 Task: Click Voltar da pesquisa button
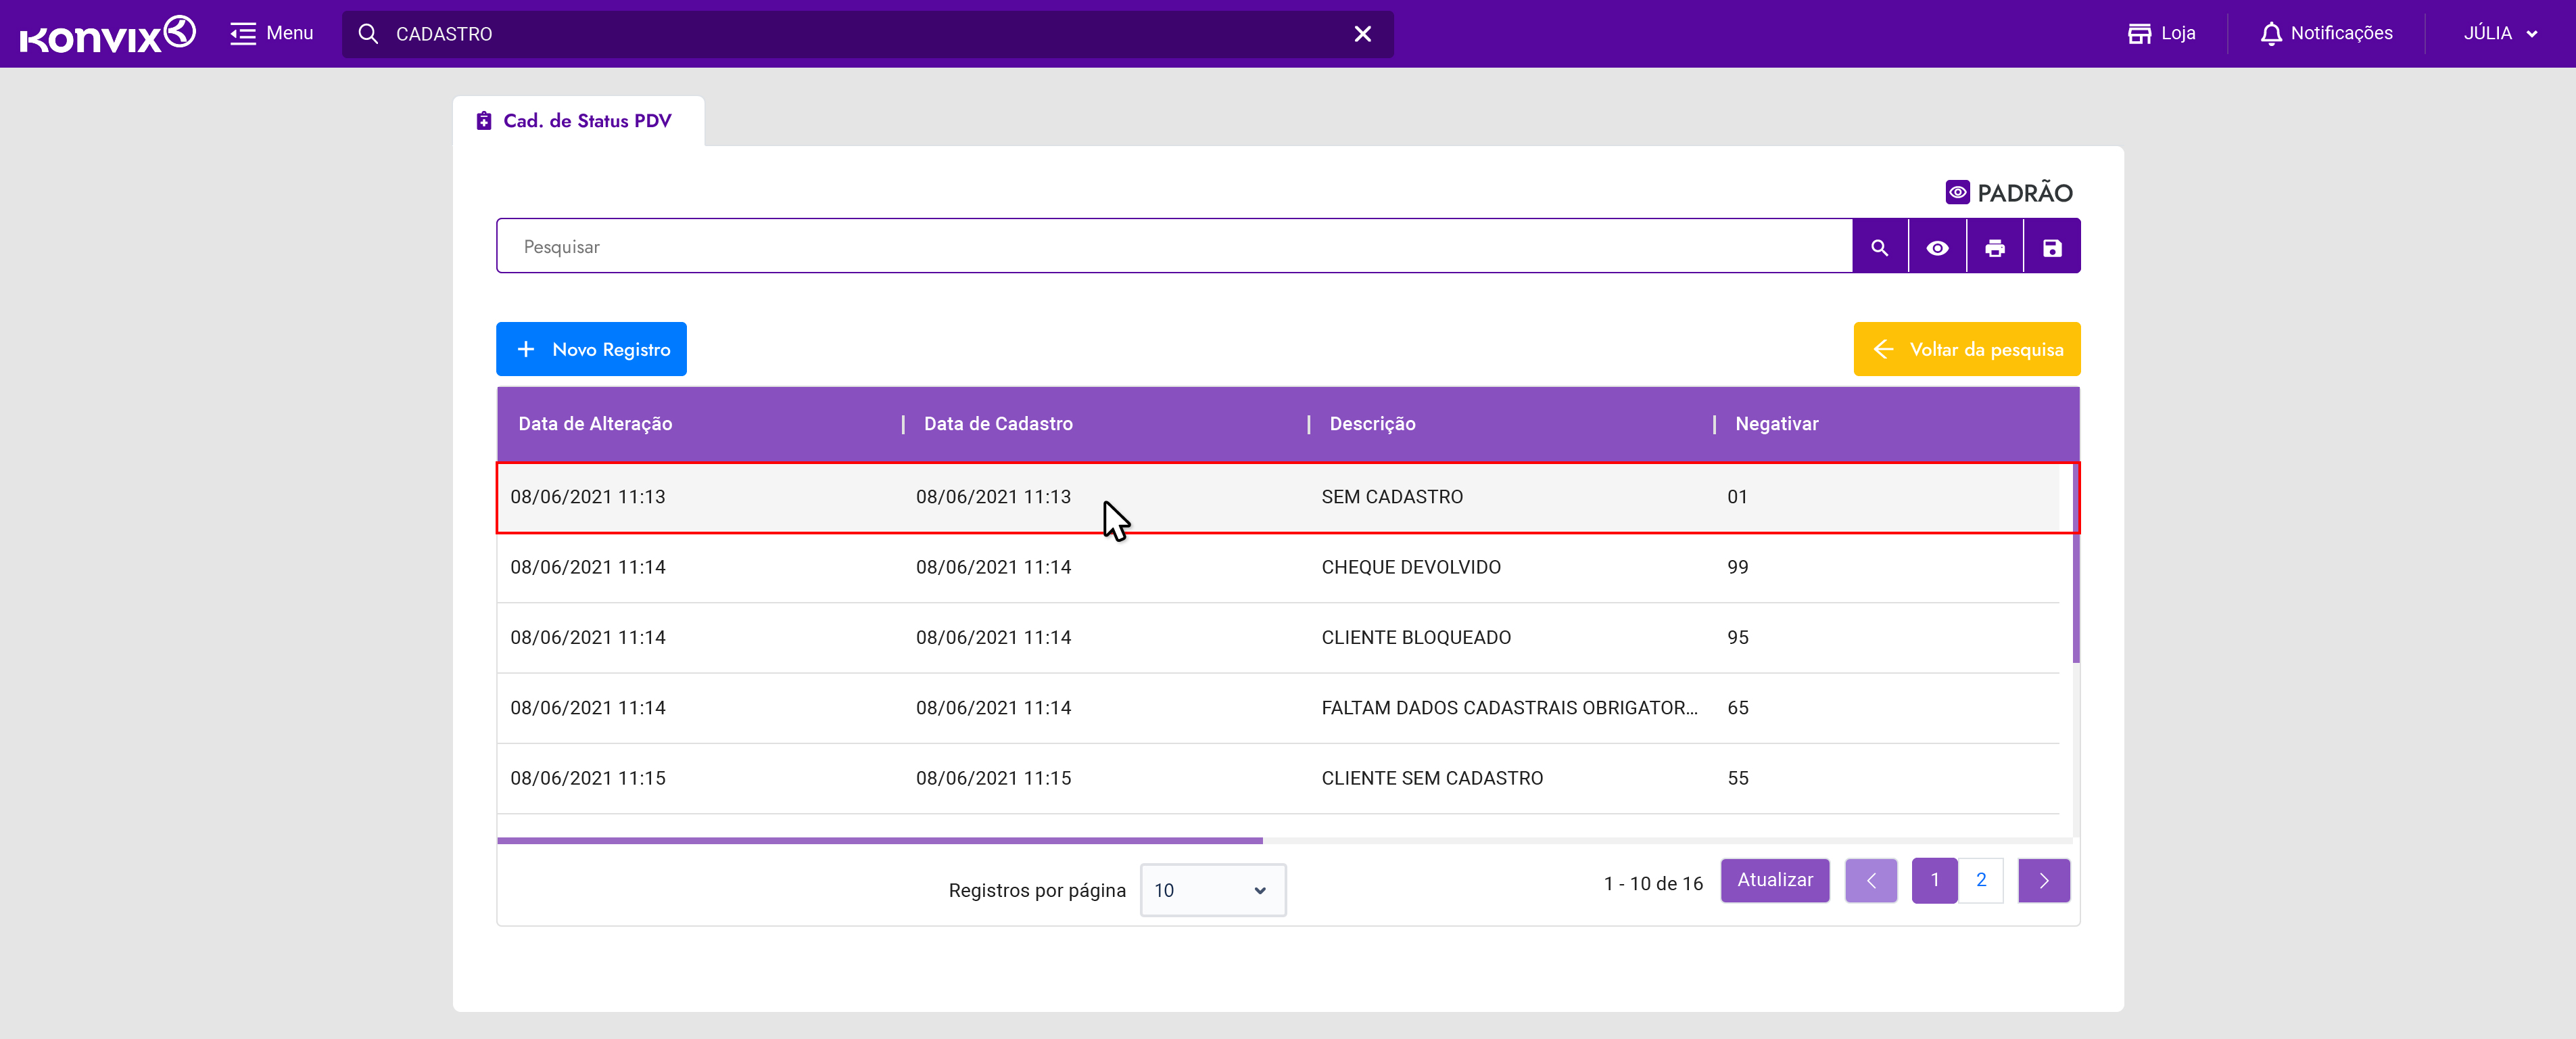[1966, 349]
